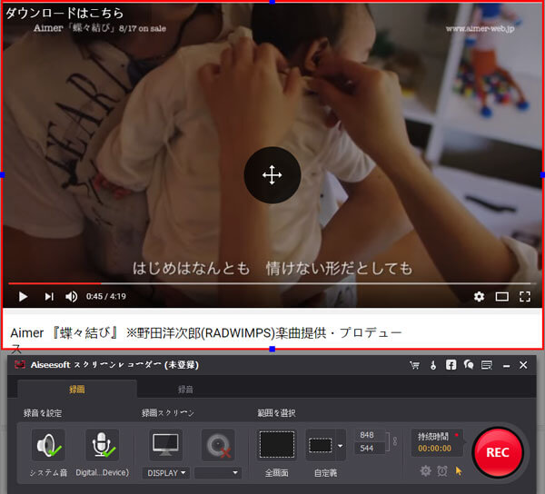The width and height of the screenshot is (545, 494).
Task: Select full screen (全画面) recording area
Action: [277, 445]
